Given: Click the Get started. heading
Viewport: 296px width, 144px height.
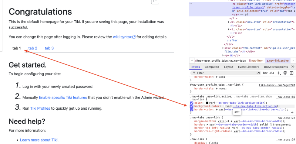Looking at the screenshot, I should click(x=27, y=65).
